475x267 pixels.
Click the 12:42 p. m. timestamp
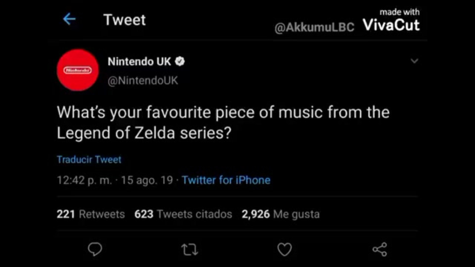(x=84, y=180)
